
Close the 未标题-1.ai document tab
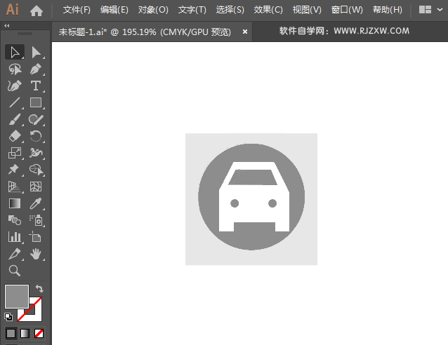245,32
